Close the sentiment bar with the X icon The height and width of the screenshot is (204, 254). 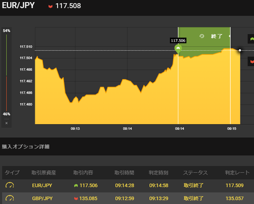(x=6, y=123)
